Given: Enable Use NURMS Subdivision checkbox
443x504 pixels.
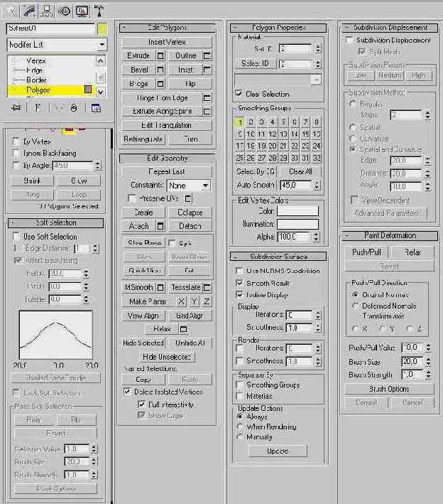Looking at the screenshot, I should coord(240,271).
